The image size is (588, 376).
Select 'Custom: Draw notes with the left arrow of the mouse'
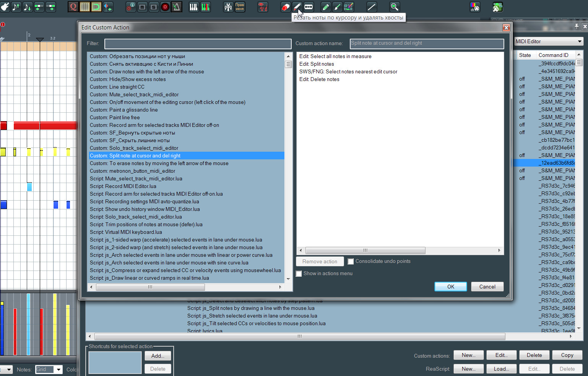(147, 71)
